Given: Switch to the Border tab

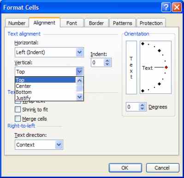Looking at the screenshot, I should [x=96, y=23].
